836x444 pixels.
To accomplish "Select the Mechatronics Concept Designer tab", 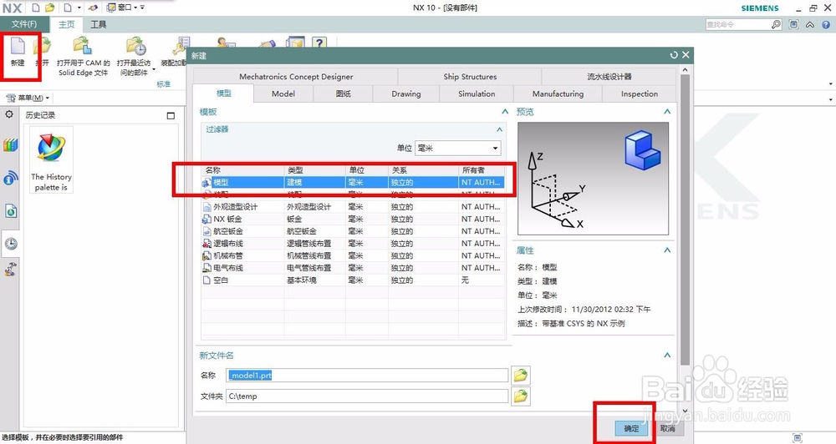I will tap(296, 77).
